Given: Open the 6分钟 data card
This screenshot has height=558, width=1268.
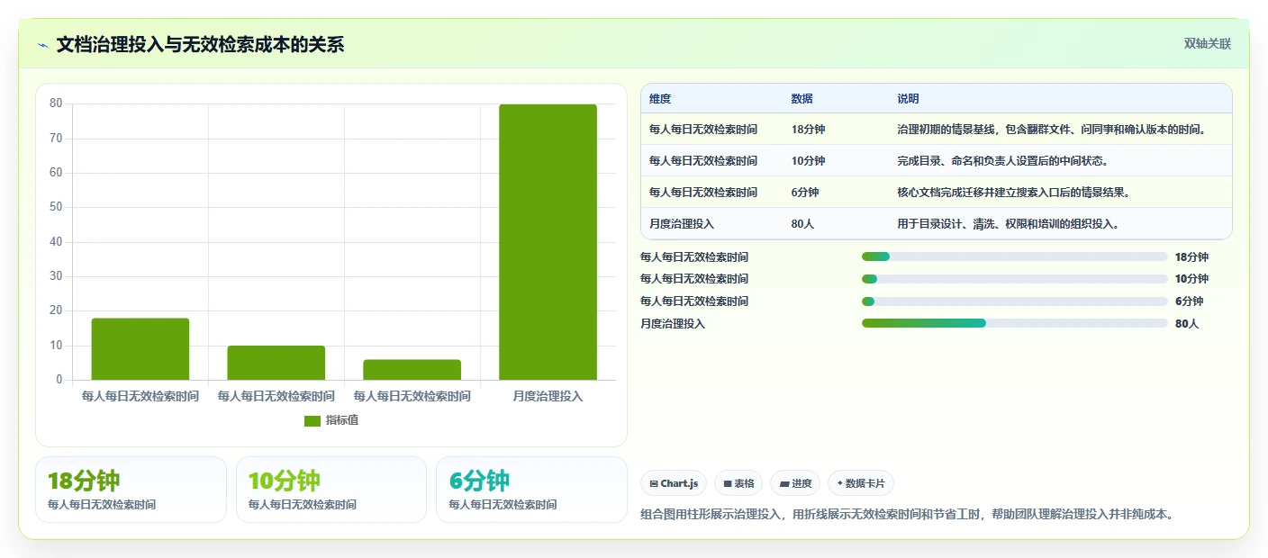Looking at the screenshot, I should tap(531, 490).
